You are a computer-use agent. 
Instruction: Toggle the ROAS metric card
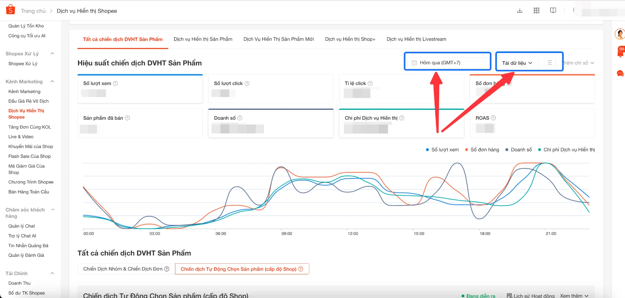pos(532,123)
